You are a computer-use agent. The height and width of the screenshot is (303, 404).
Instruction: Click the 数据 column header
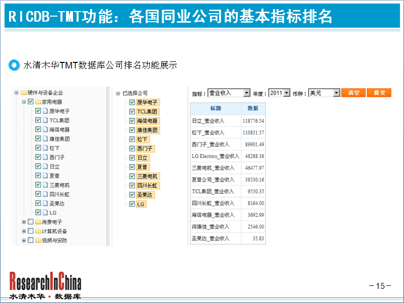coord(253,108)
